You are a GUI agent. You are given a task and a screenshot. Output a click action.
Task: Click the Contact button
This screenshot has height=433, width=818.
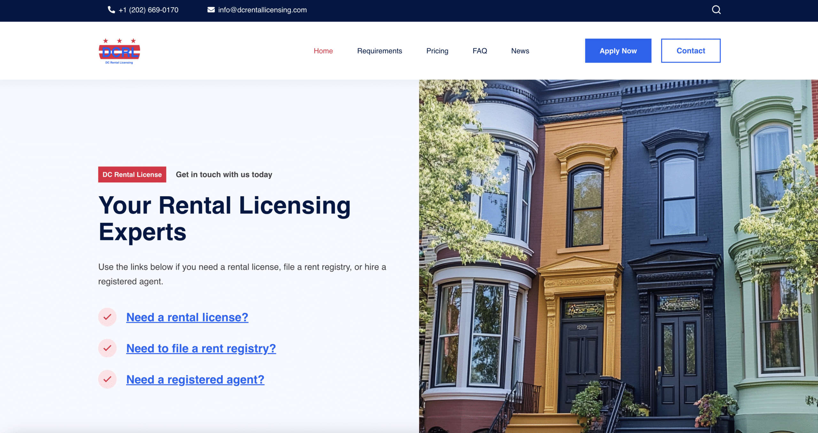[691, 51]
